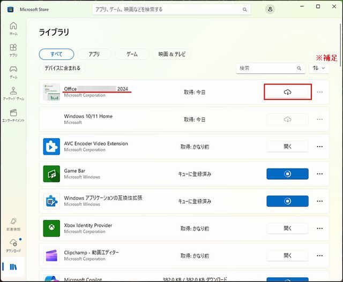The width and height of the screenshot is (343, 282).
Task: Click the library 検索 input field
Action: point(271,68)
